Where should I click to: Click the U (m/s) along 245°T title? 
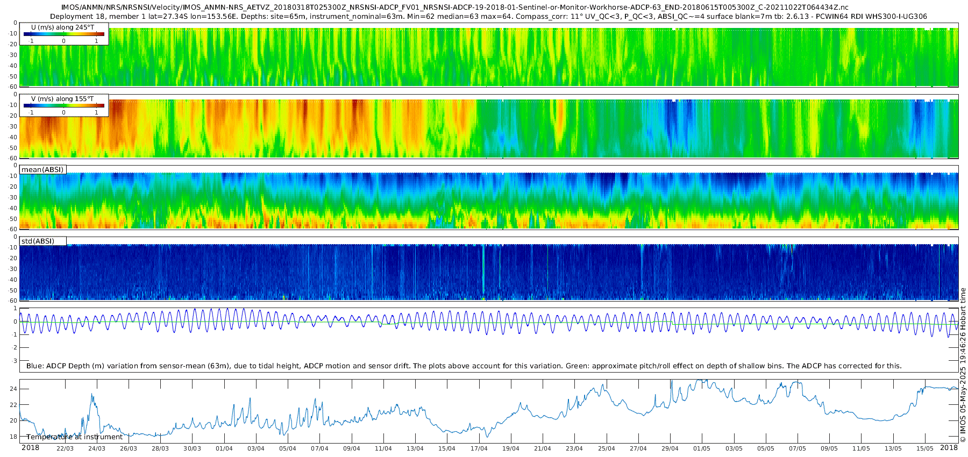(x=62, y=27)
